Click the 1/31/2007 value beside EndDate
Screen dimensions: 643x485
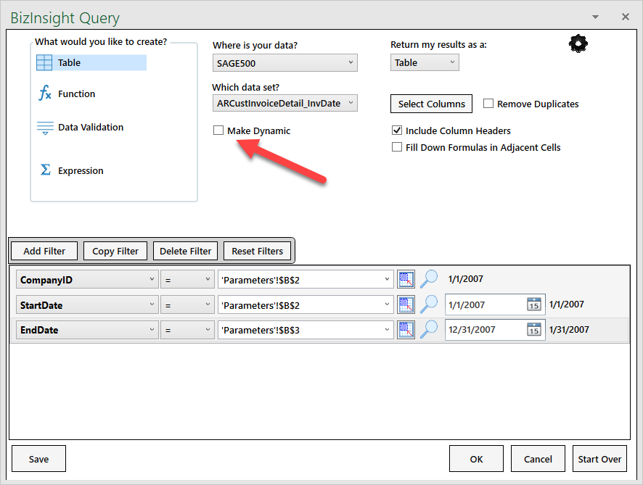(569, 329)
